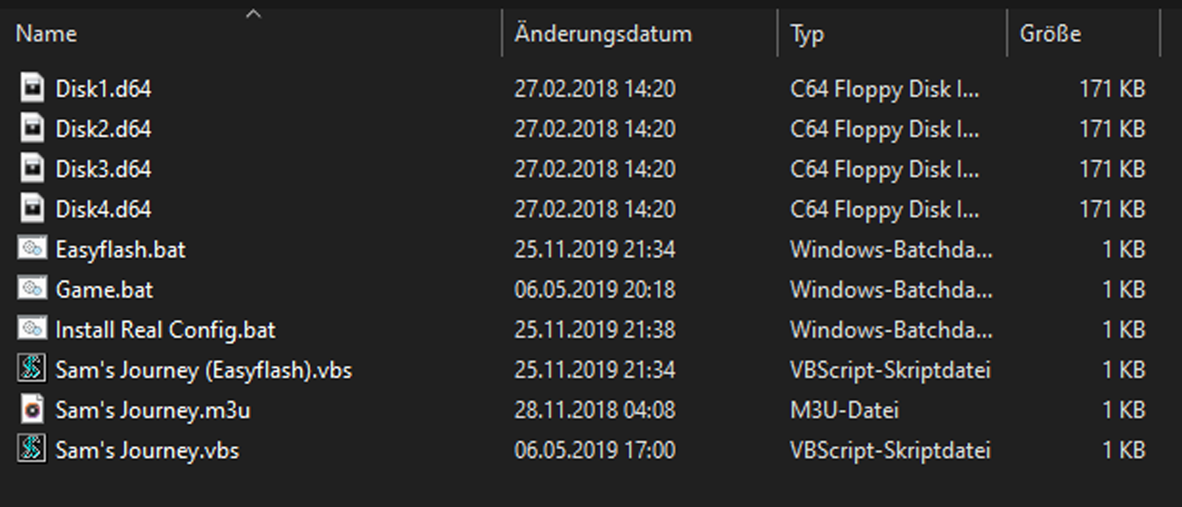
Task: Click the Install Real Config.bat file name
Action: click(166, 330)
